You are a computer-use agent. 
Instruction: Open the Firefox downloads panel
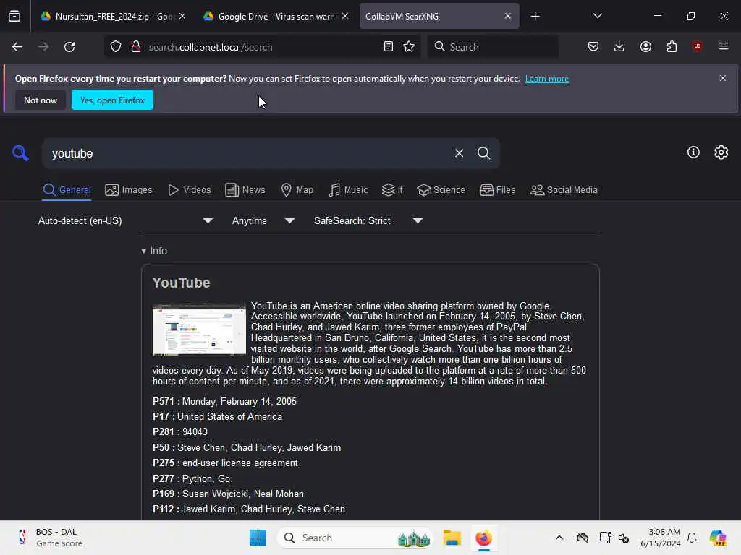(x=619, y=47)
